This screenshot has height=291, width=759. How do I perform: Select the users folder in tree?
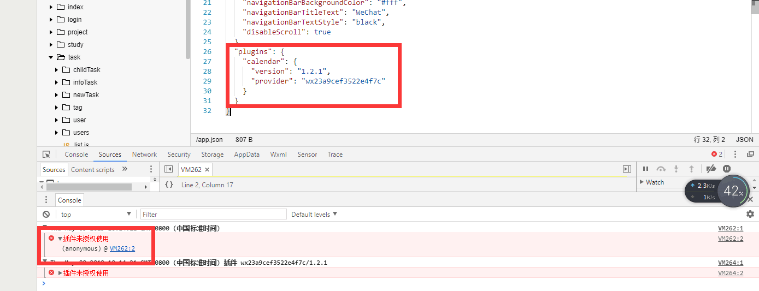pyautogui.click(x=81, y=133)
